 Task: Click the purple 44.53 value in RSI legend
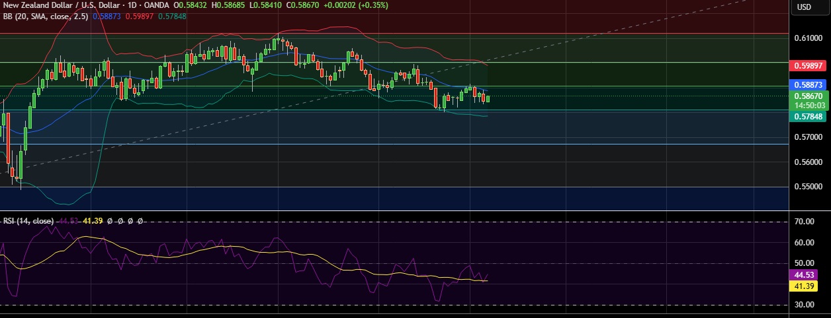[x=69, y=220]
